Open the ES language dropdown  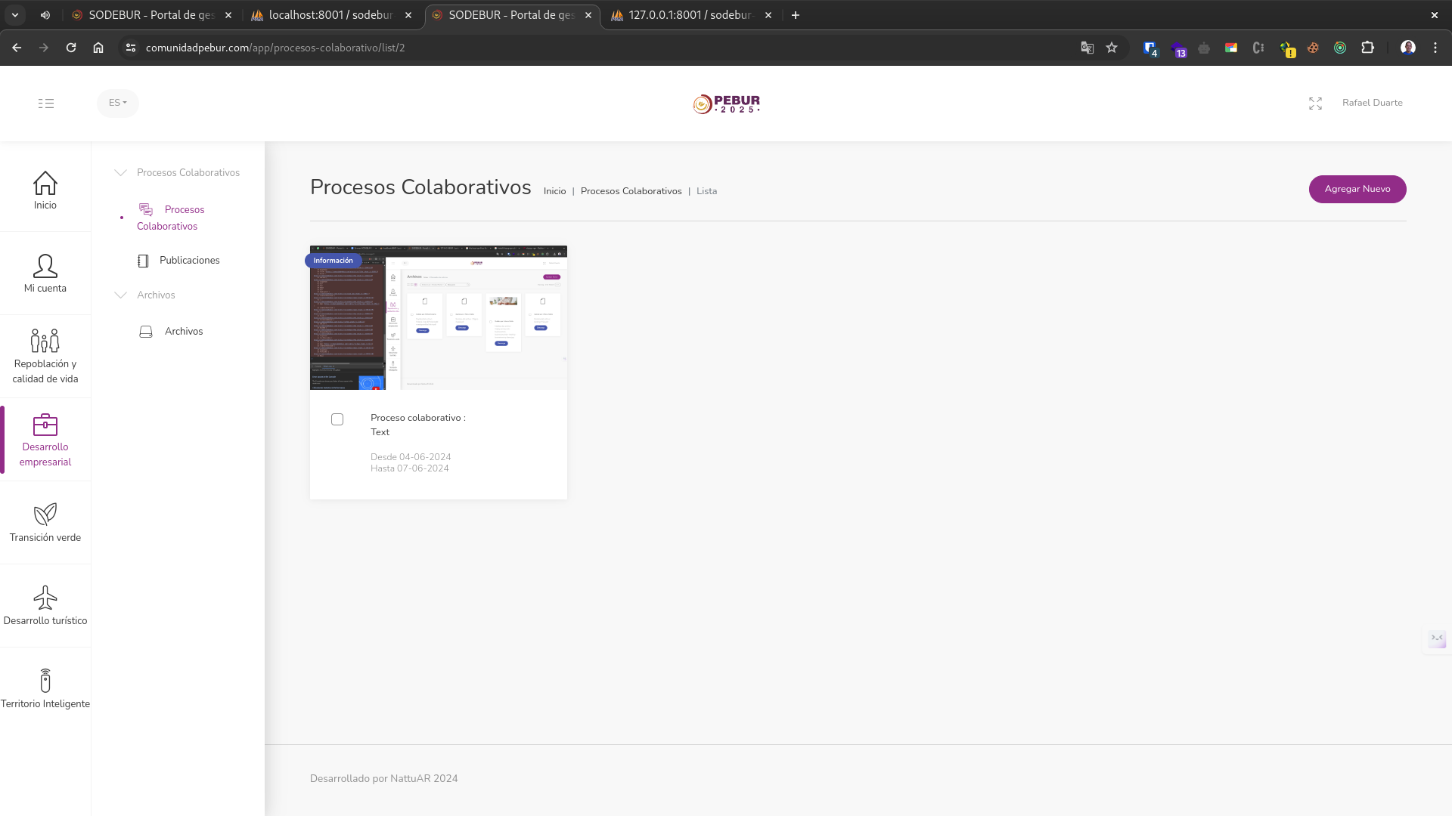click(117, 103)
